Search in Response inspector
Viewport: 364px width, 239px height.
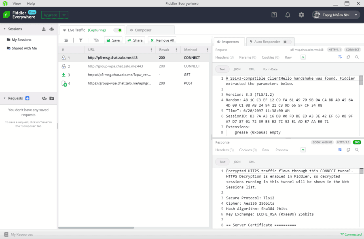click(x=357, y=150)
